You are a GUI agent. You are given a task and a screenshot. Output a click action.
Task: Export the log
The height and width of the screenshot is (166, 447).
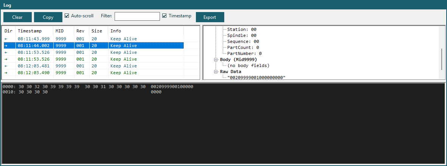tap(210, 17)
